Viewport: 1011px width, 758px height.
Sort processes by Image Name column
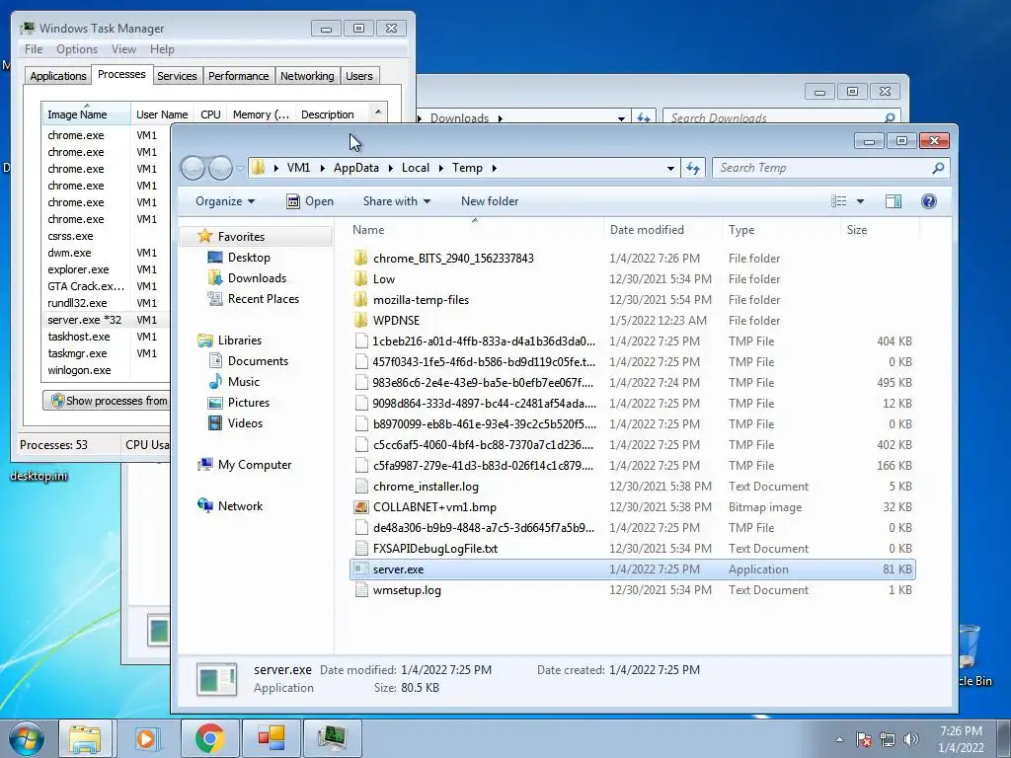click(86, 114)
